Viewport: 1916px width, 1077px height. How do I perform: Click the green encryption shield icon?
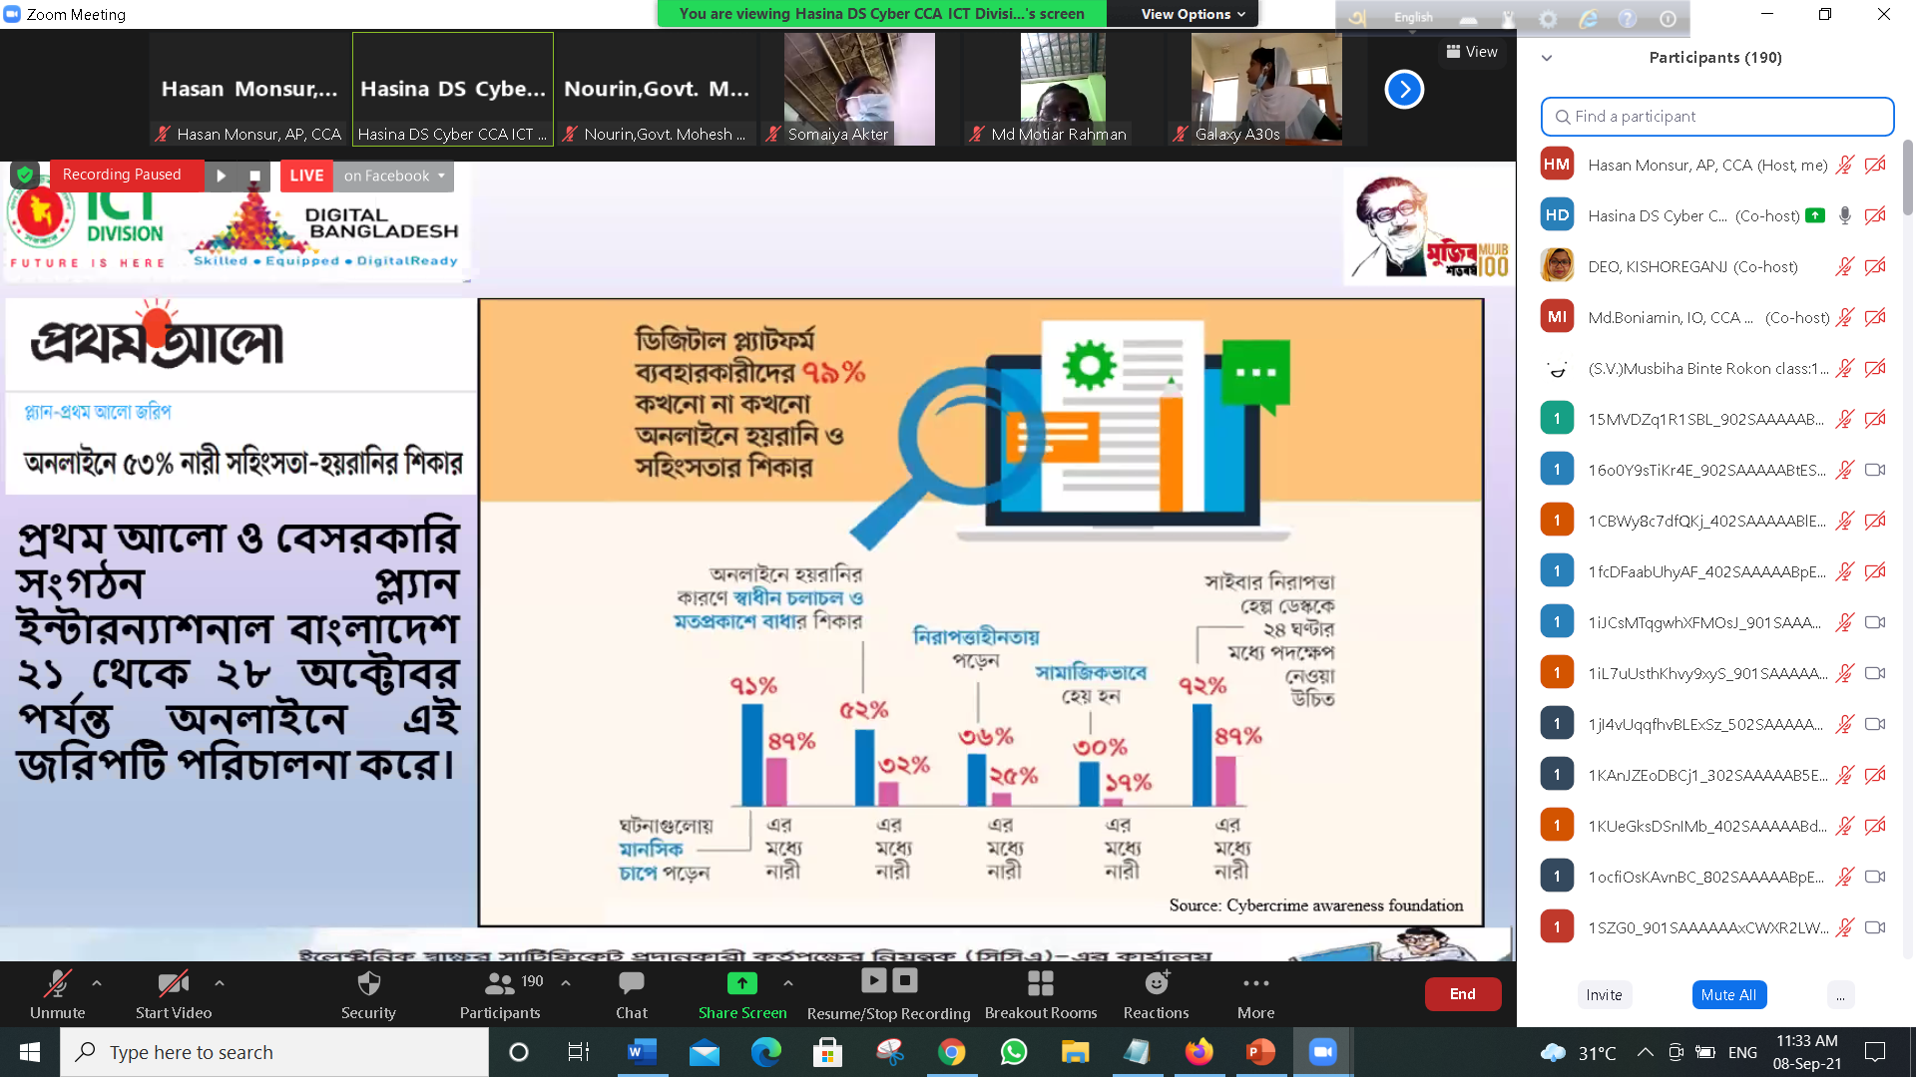click(x=25, y=176)
